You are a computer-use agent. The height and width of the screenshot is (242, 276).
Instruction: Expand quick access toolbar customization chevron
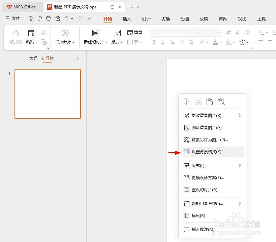89,18
